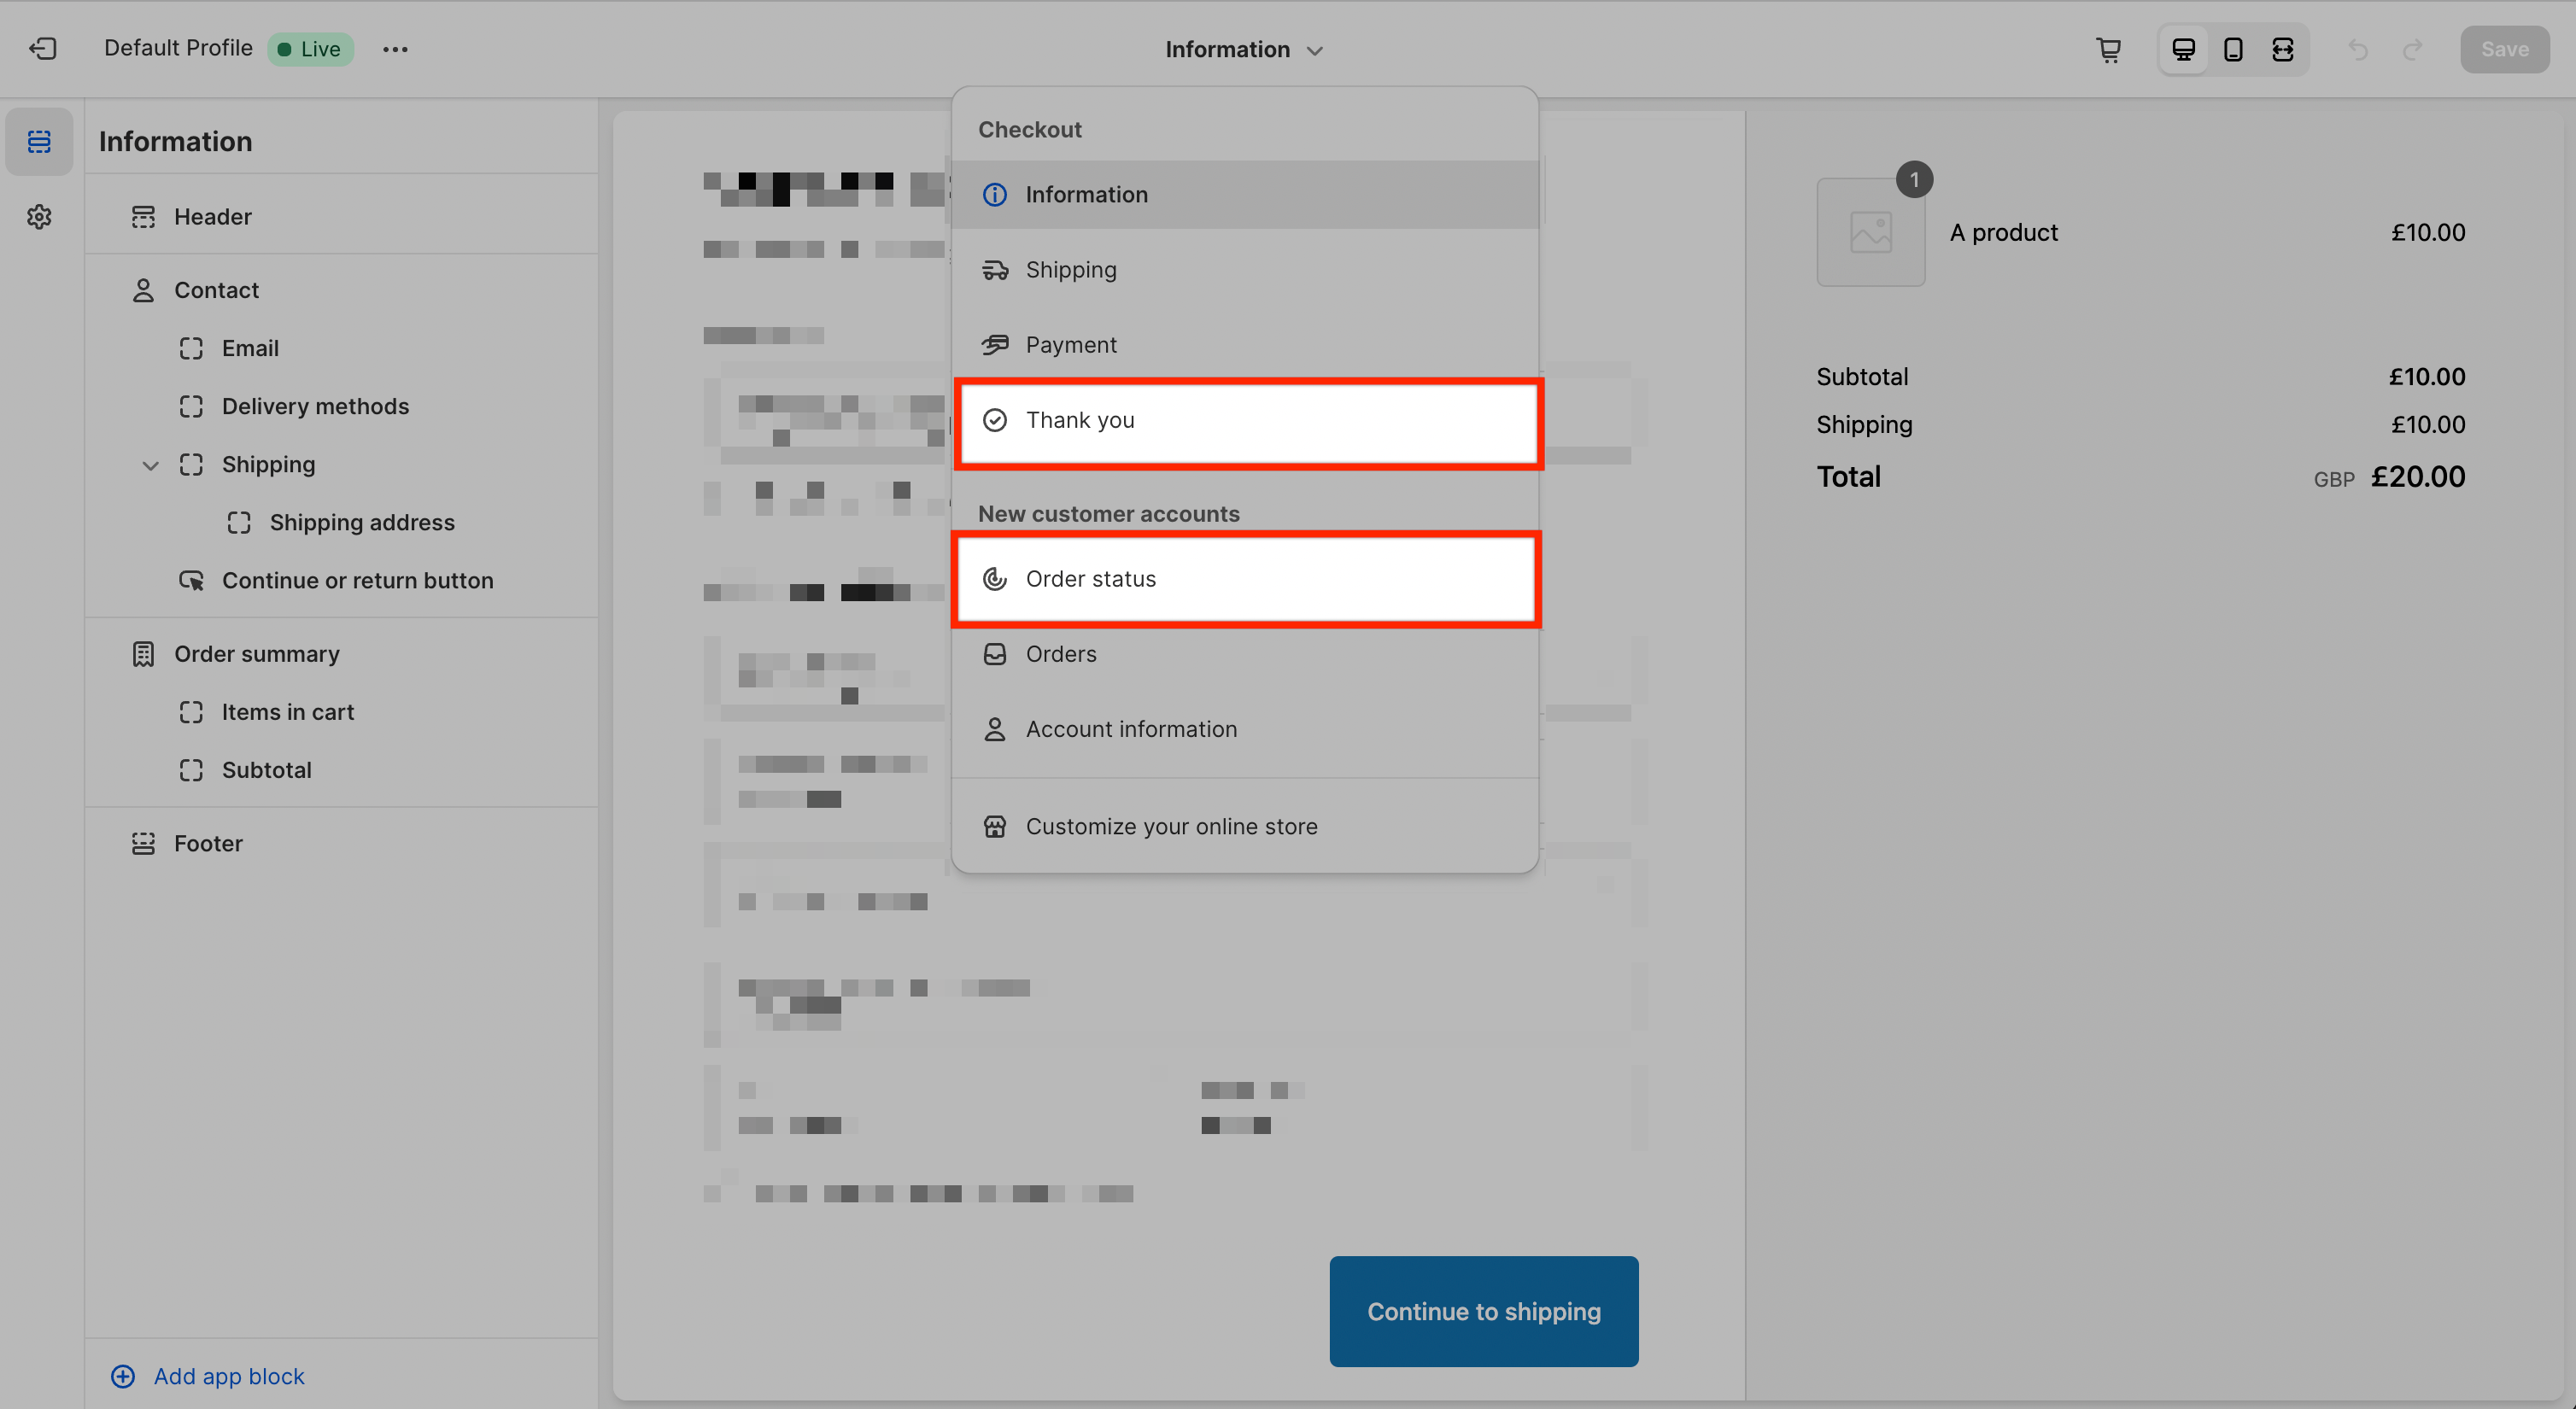Open the three-dot profile options menu
Screen dimensions: 2576x1409
[x=395, y=49]
